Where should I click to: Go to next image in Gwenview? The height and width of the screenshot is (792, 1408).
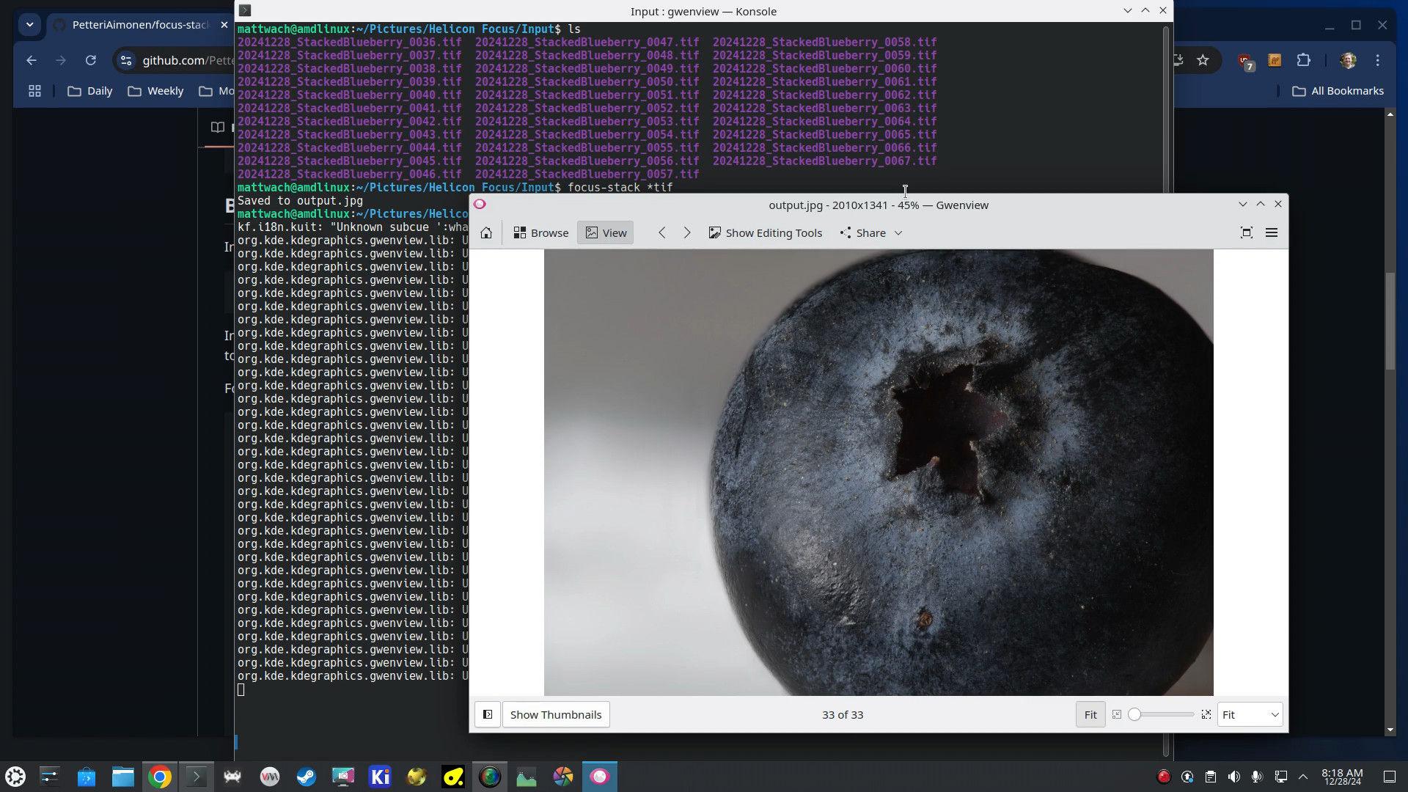tap(687, 233)
